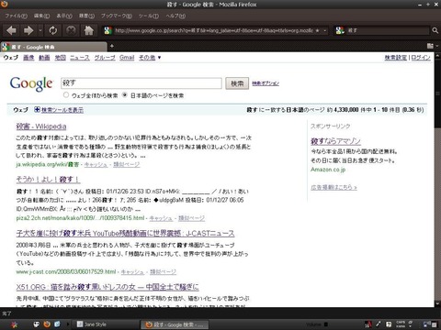Screen dimensions: 441x330
Task: Click the skull icon in taskbar quick launch
Action: [37, 324]
